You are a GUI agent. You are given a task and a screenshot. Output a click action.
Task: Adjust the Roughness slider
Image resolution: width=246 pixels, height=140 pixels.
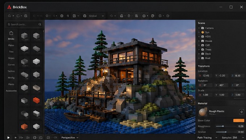point(226,126)
